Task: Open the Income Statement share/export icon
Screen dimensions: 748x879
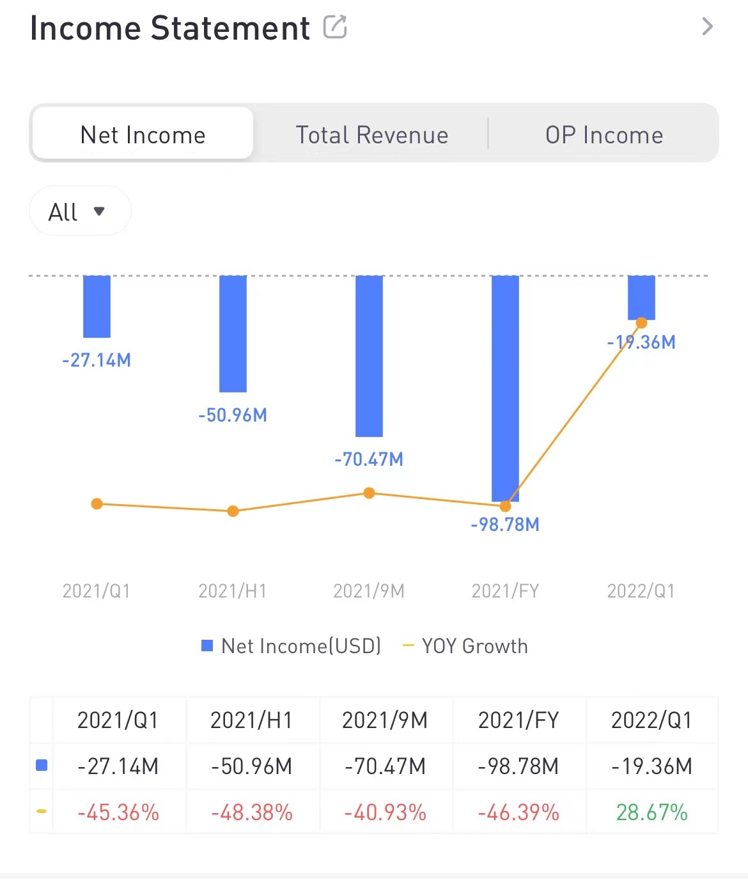Action: pyautogui.click(x=335, y=27)
